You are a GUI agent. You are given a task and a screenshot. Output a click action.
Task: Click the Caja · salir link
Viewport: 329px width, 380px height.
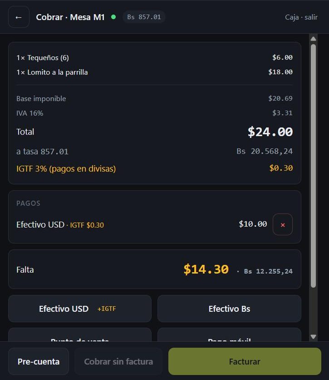click(x=301, y=17)
